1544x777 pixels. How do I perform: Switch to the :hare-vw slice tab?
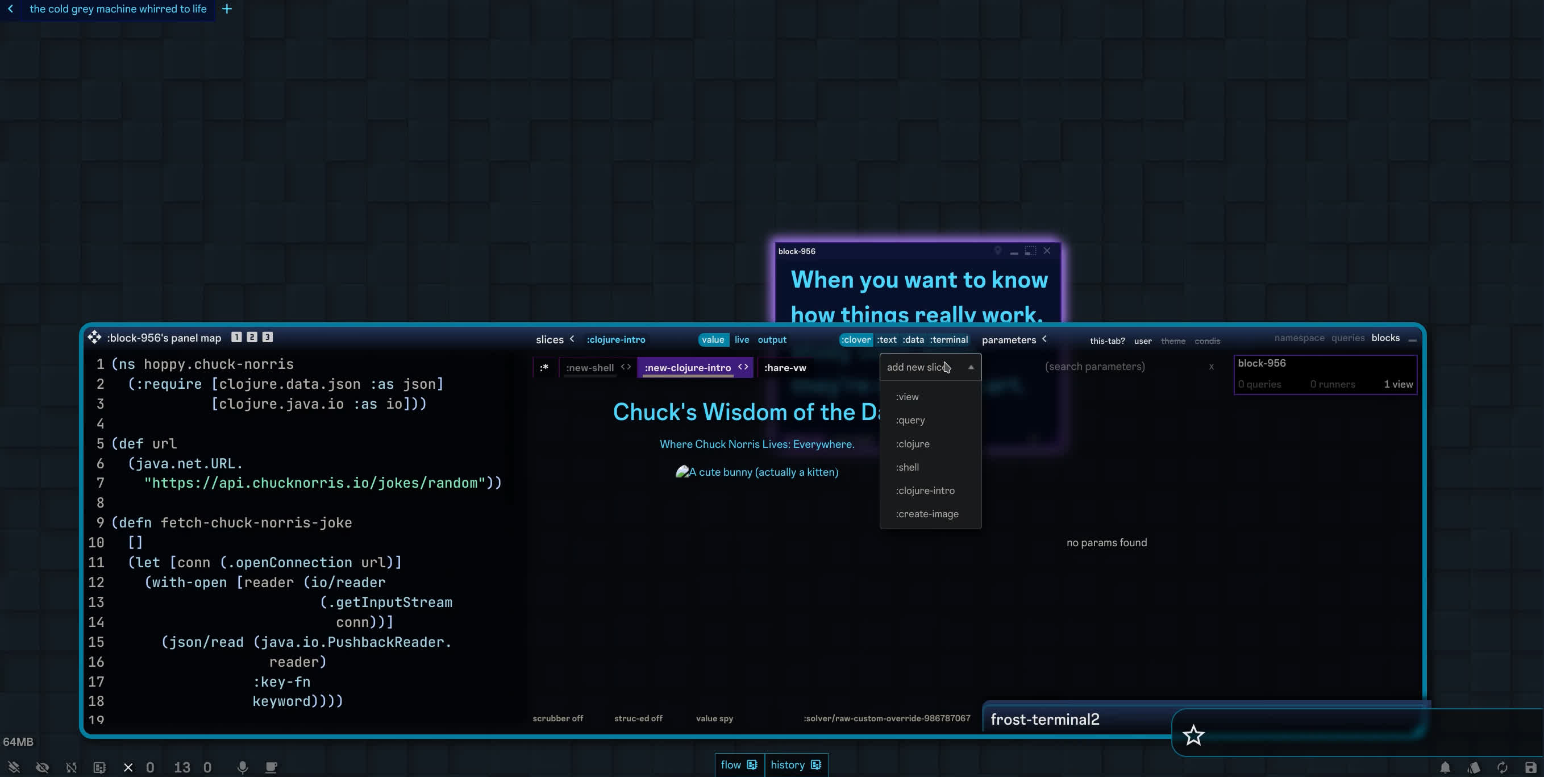click(785, 368)
